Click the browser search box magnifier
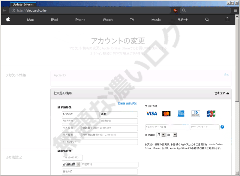This screenshot has width=240, height=176. coord(184,10)
